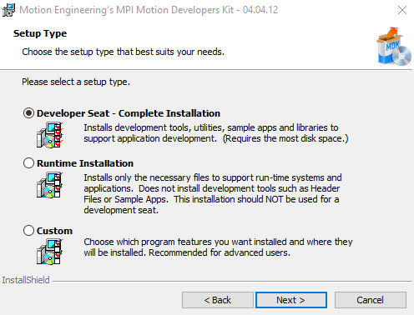Cancel the installation

click(371, 300)
